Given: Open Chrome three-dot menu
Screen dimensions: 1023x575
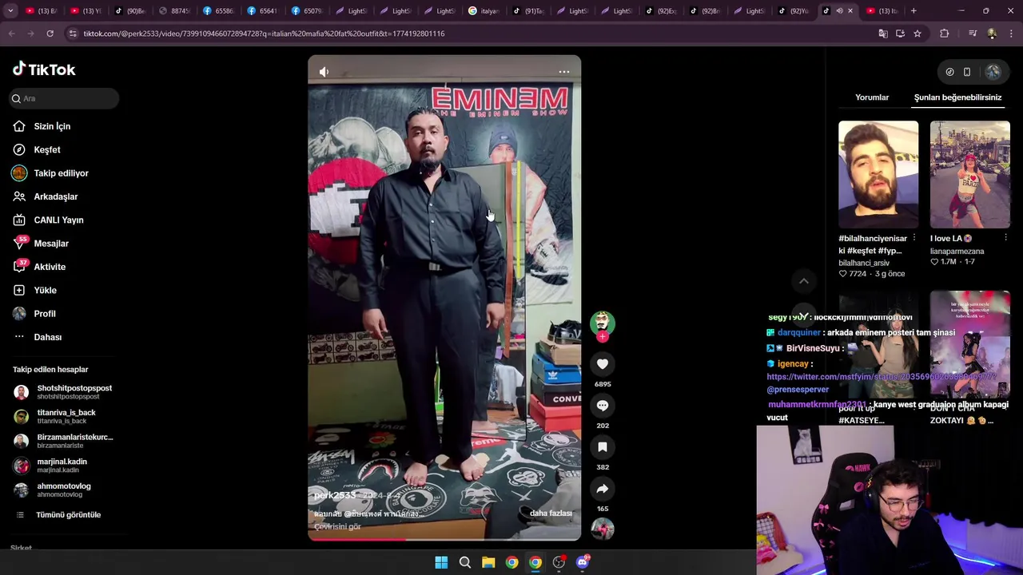Looking at the screenshot, I should [1012, 34].
